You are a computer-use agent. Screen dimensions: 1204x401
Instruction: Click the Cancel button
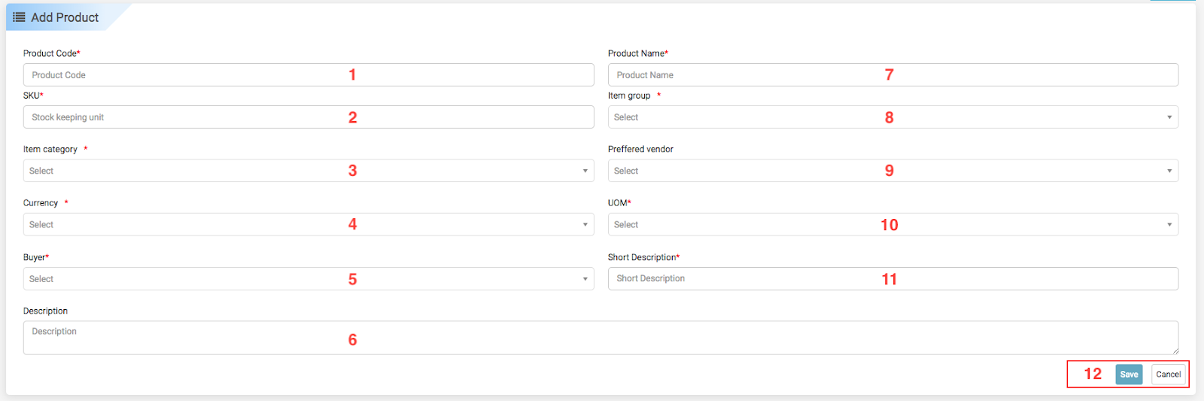[1168, 375]
